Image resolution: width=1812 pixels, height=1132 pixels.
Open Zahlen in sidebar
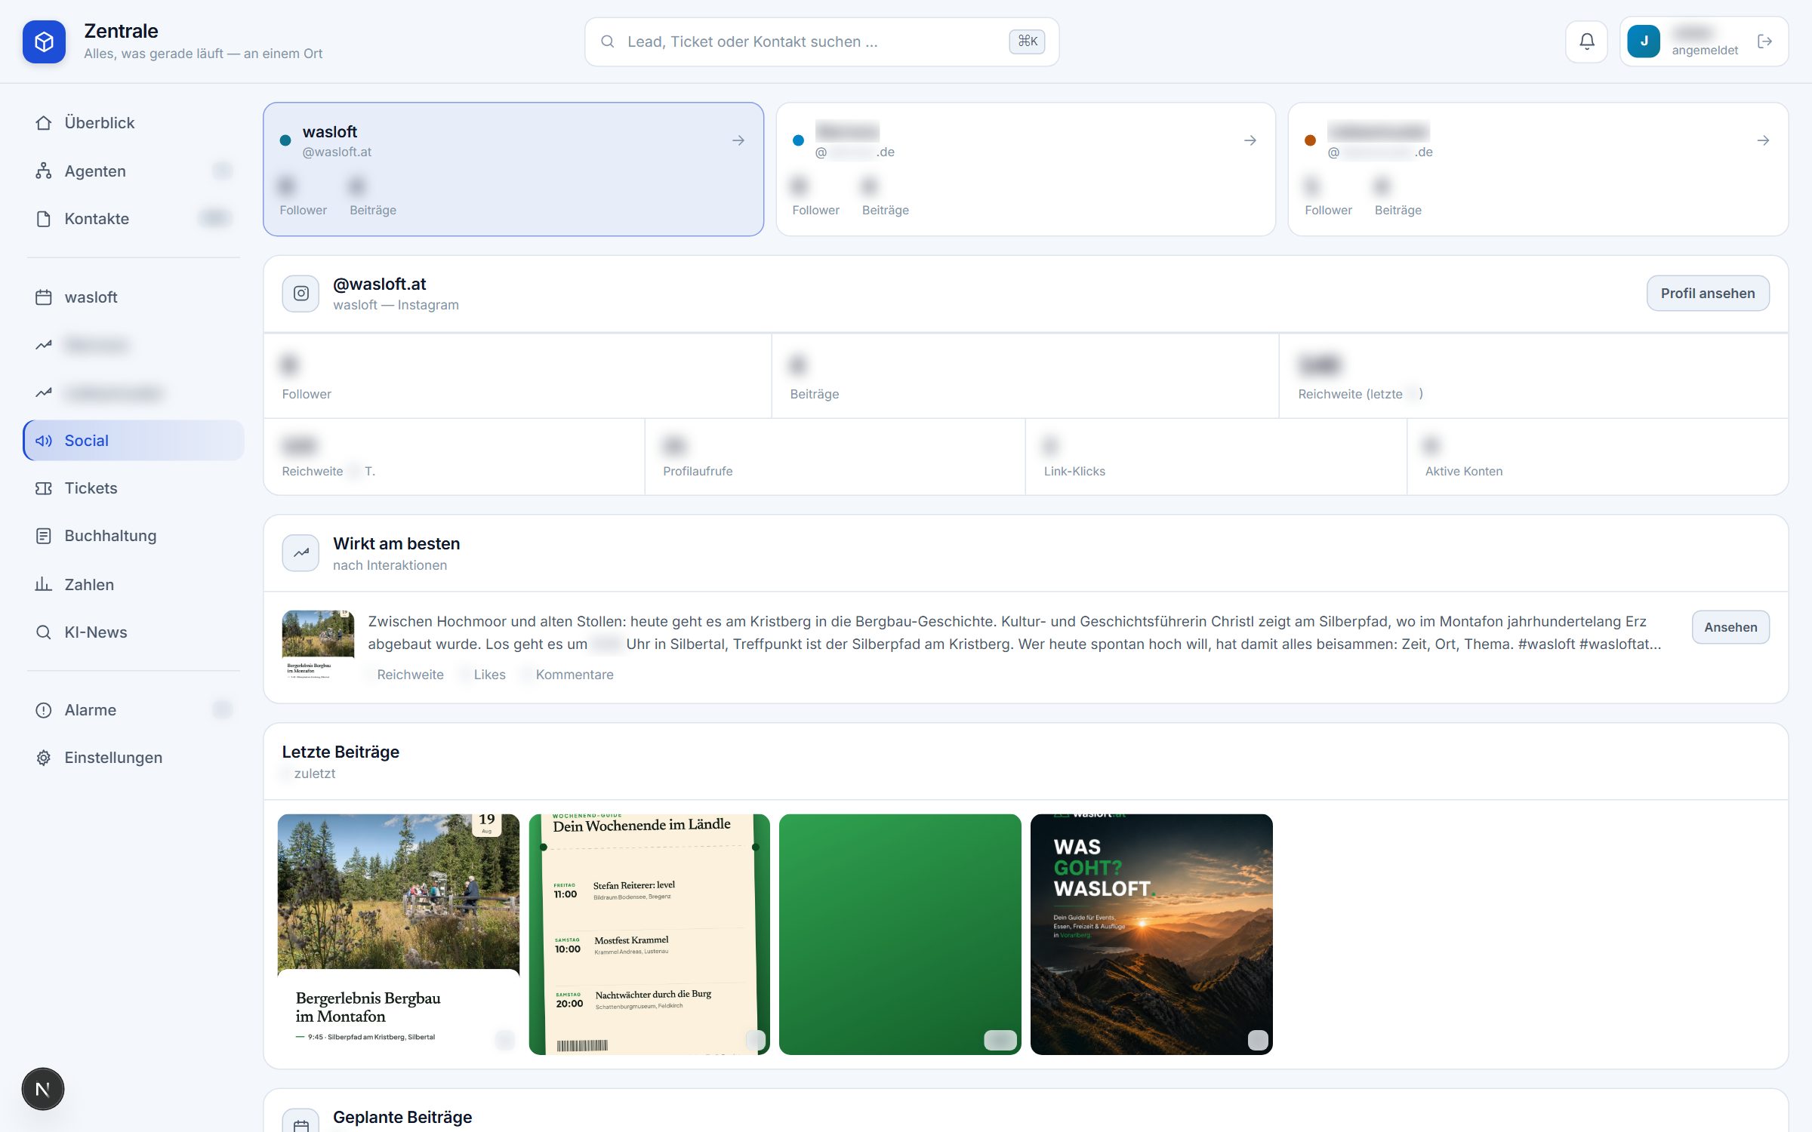[134, 585]
